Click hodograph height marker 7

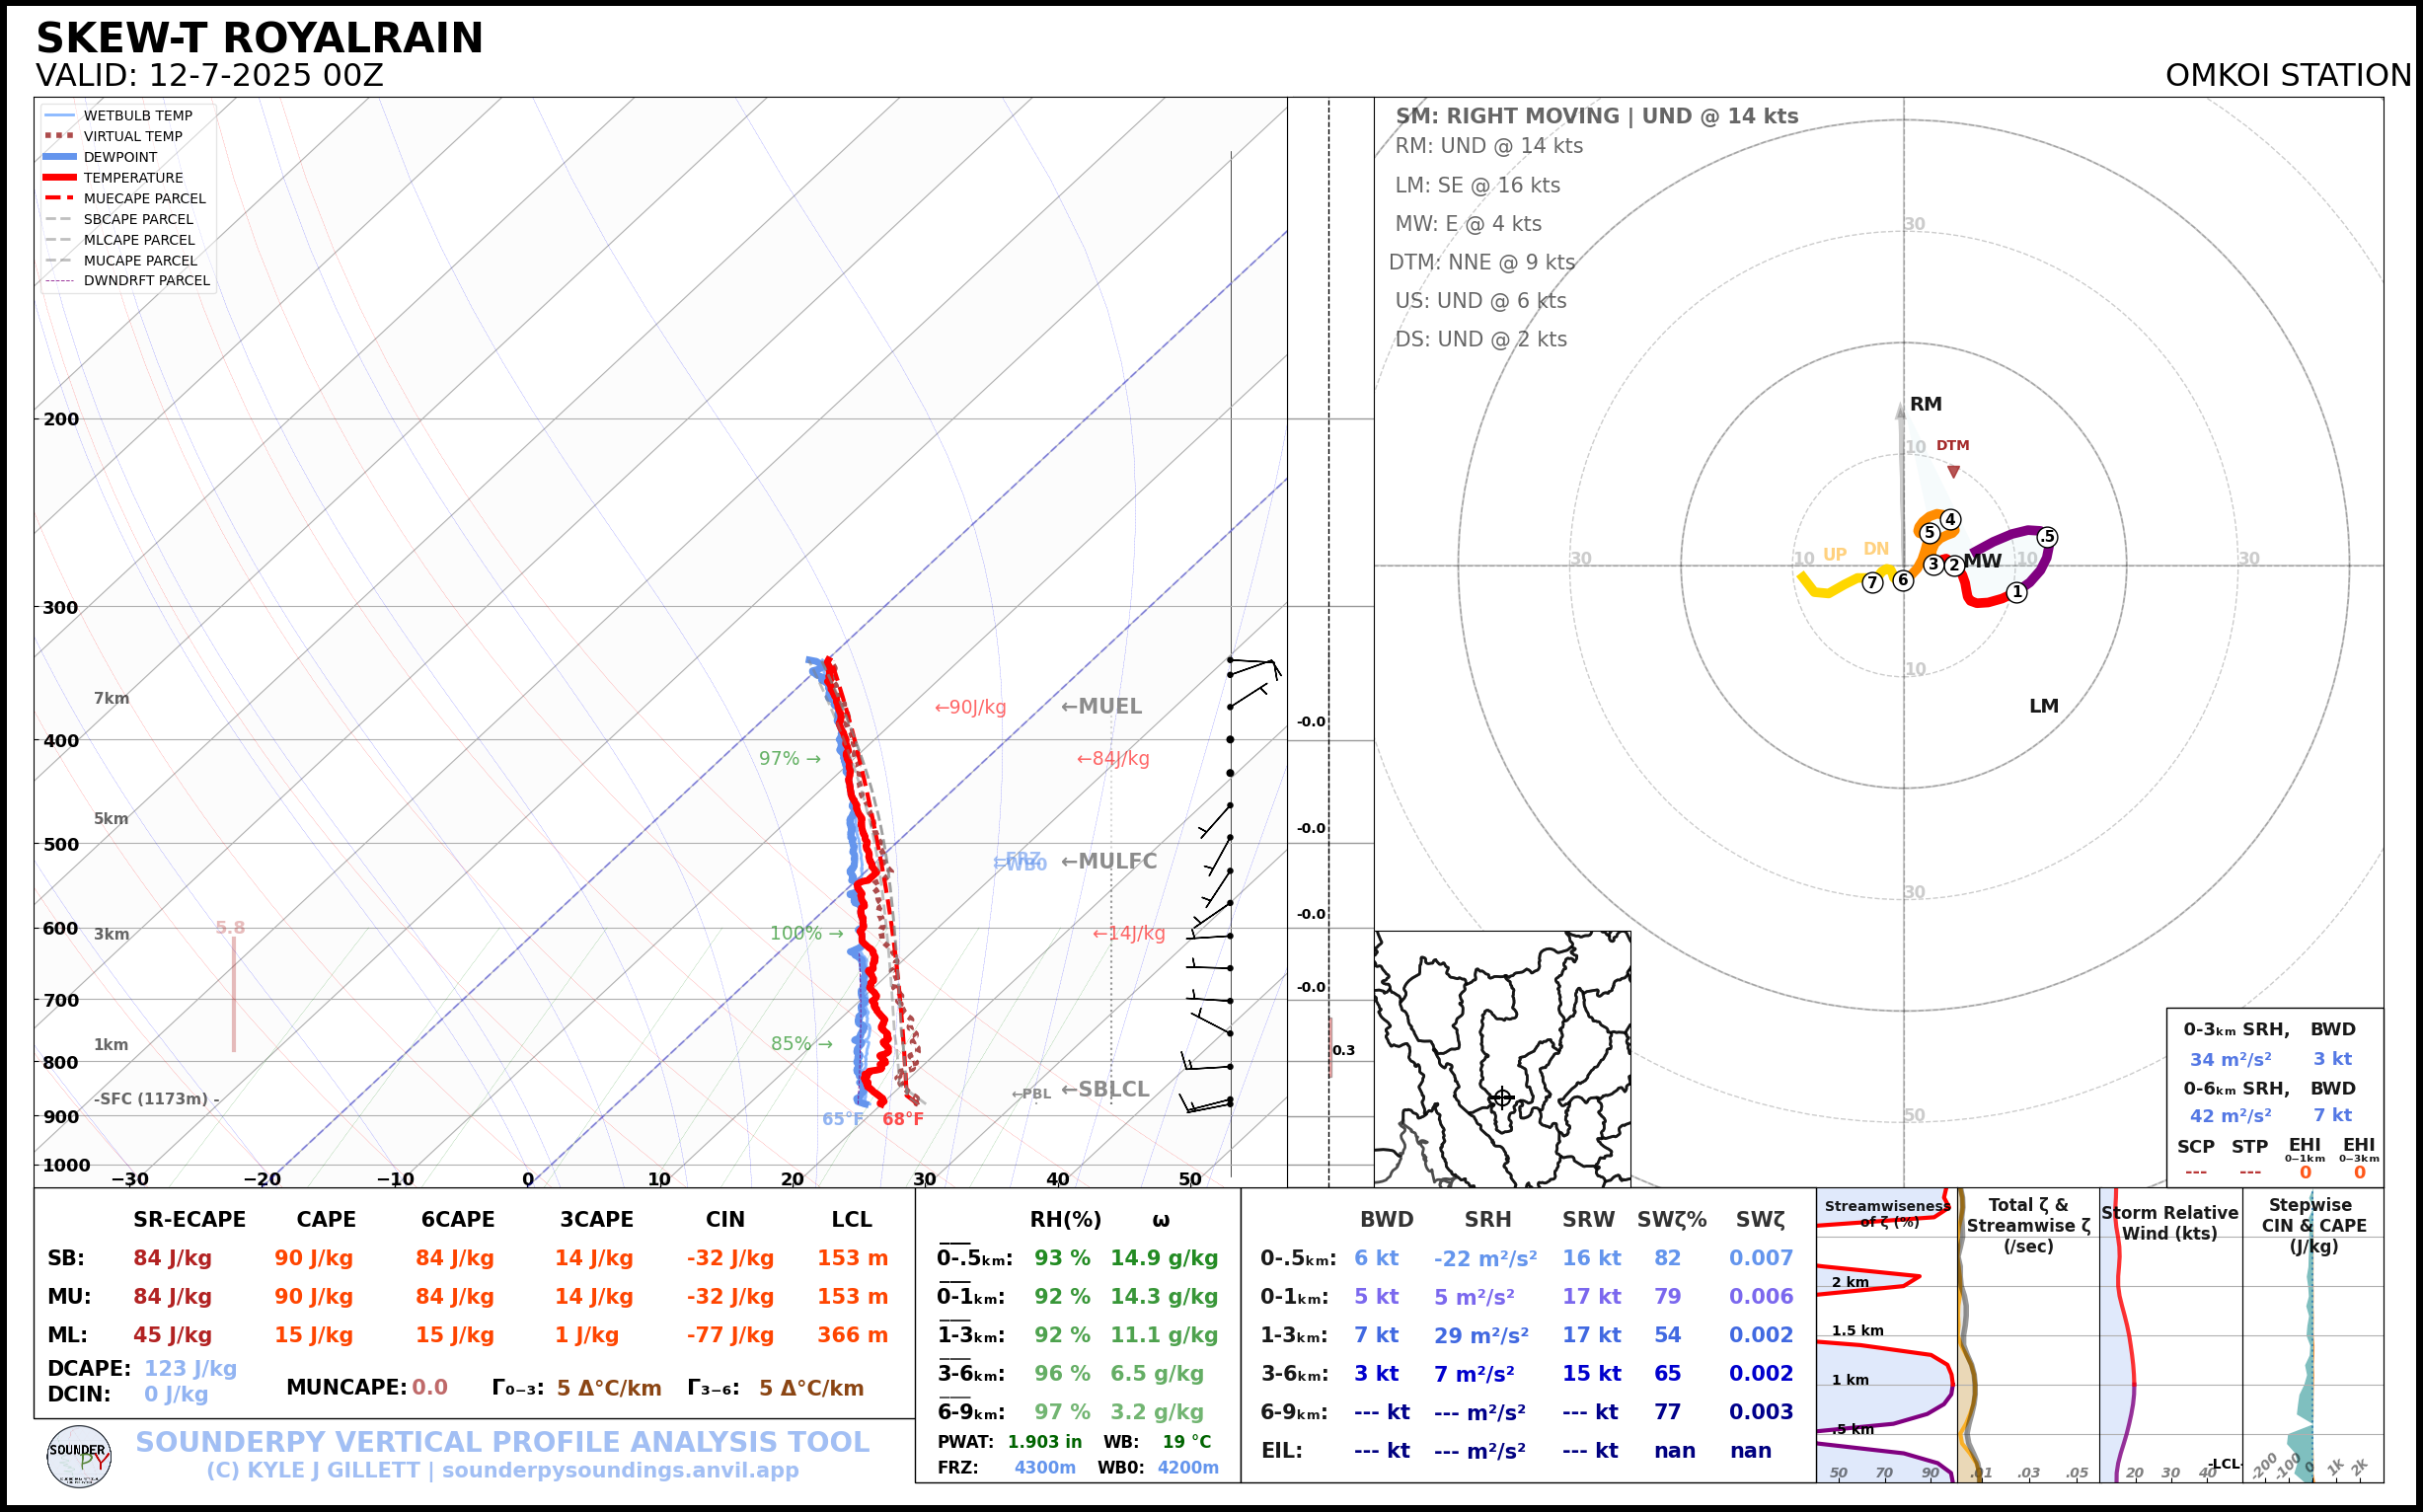[x=1873, y=583]
